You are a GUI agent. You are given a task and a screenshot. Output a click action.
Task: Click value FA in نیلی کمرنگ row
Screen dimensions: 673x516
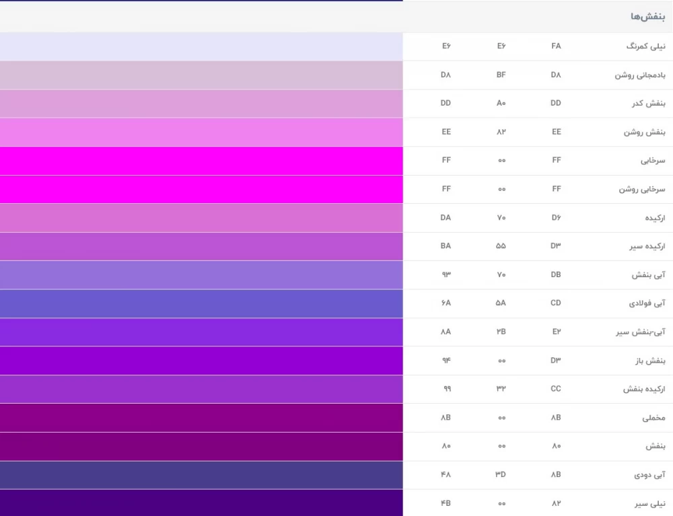point(556,46)
